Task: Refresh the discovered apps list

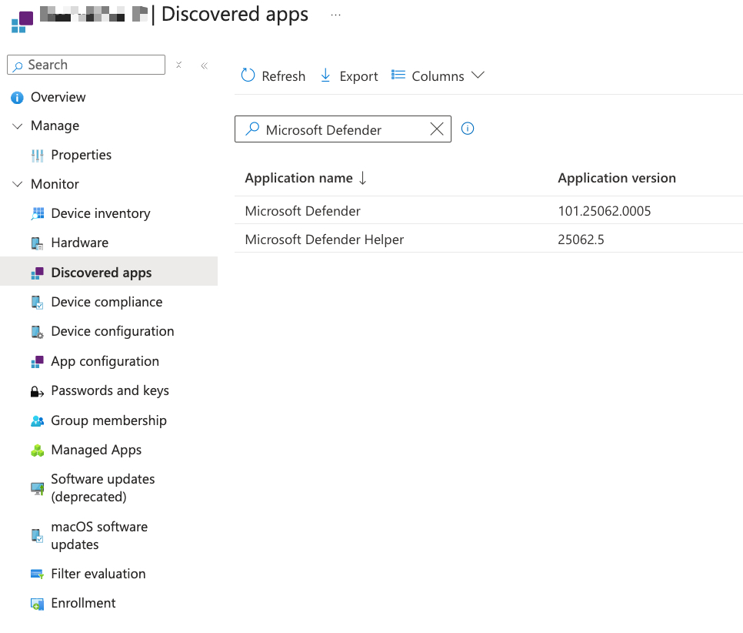Action: pos(272,75)
